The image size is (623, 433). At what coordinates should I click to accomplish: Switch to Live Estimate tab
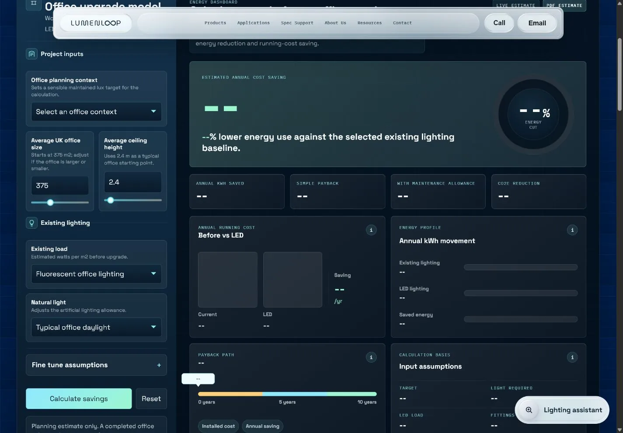click(516, 5)
